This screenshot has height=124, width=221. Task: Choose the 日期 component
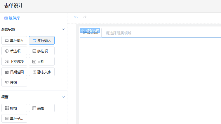click(x=42, y=61)
